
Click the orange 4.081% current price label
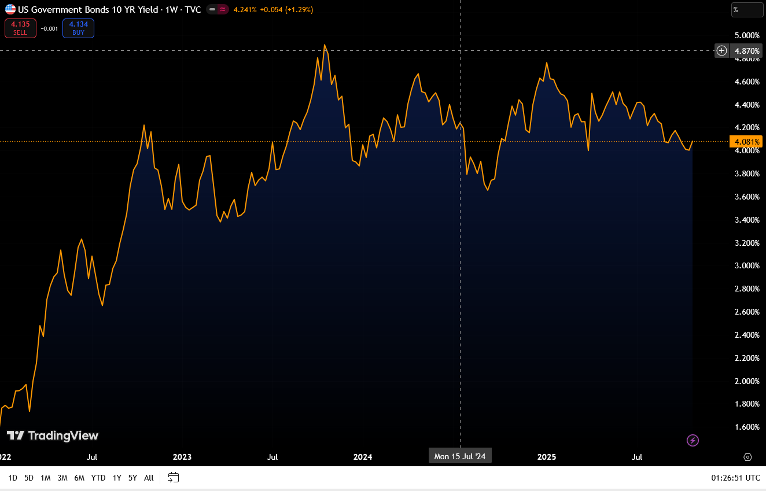[747, 142]
